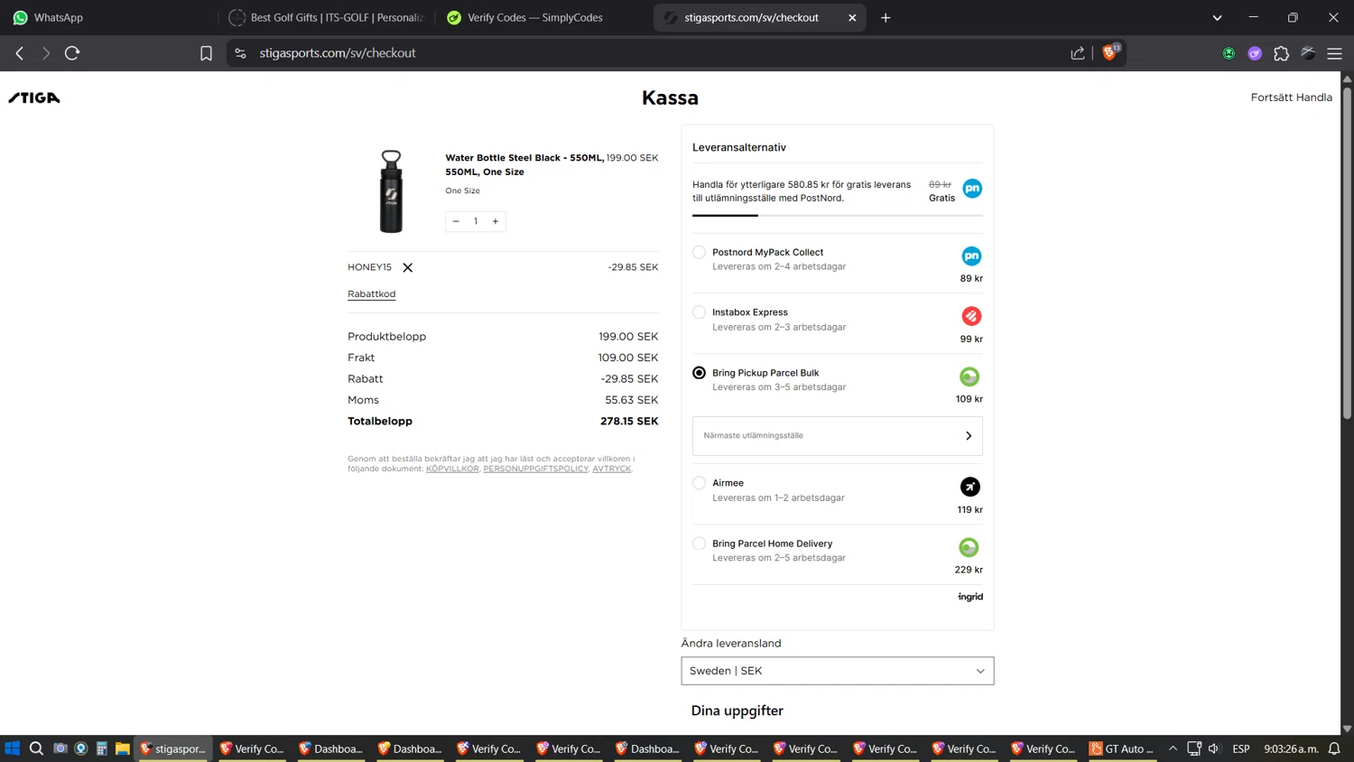Open the volume control in the tray
Image resolution: width=1354 pixels, height=762 pixels.
tap(1214, 748)
